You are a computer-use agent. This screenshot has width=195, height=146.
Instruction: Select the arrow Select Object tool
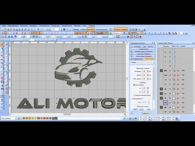[x=2, y=45]
